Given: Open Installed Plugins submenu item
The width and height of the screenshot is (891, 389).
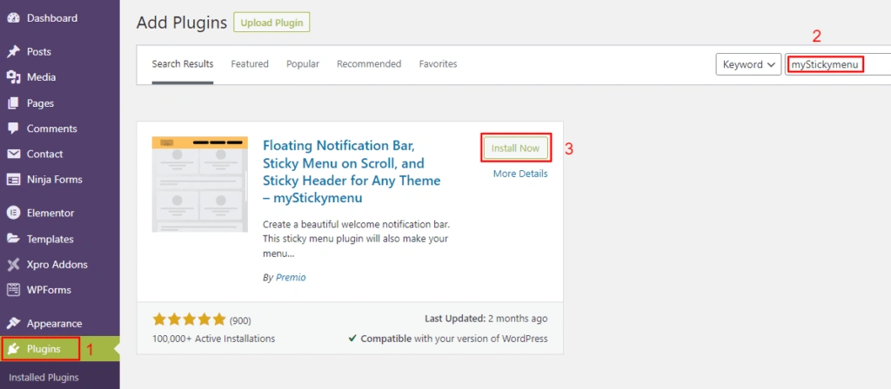Looking at the screenshot, I should tap(44, 378).
